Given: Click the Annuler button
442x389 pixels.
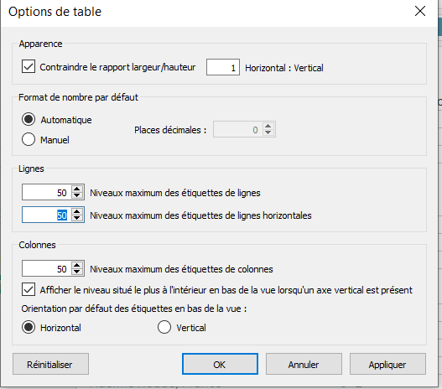Looking at the screenshot, I should coord(304,364).
